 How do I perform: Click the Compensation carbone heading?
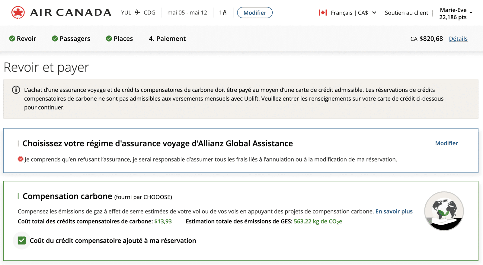point(67,196)
